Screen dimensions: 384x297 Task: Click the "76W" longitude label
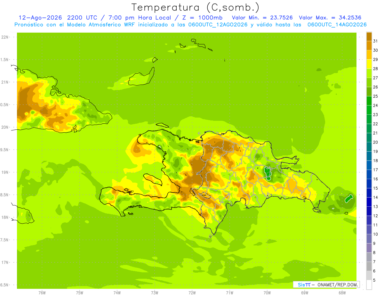pyautogui.click(x=42, y=293)
